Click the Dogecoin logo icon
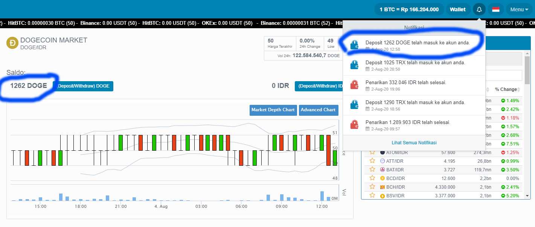This screenshot has height=227, width=535. (12, 43)
